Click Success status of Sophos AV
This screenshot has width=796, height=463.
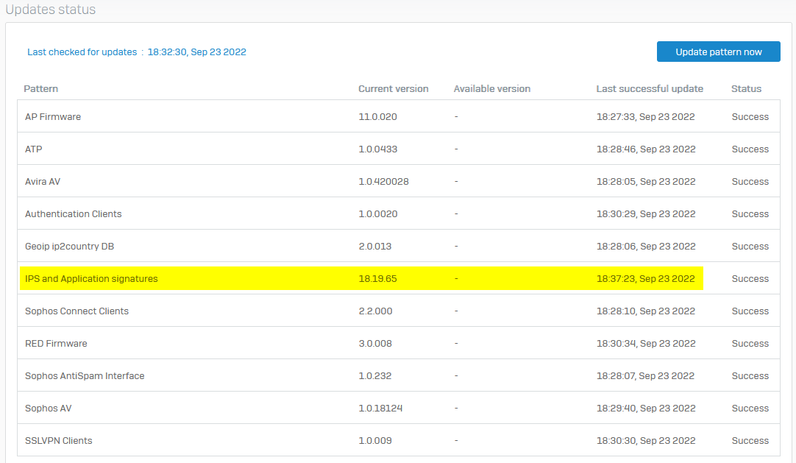(750, 409)
